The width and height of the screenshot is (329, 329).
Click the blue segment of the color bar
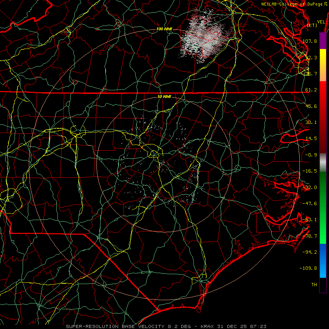pos(323,261)
